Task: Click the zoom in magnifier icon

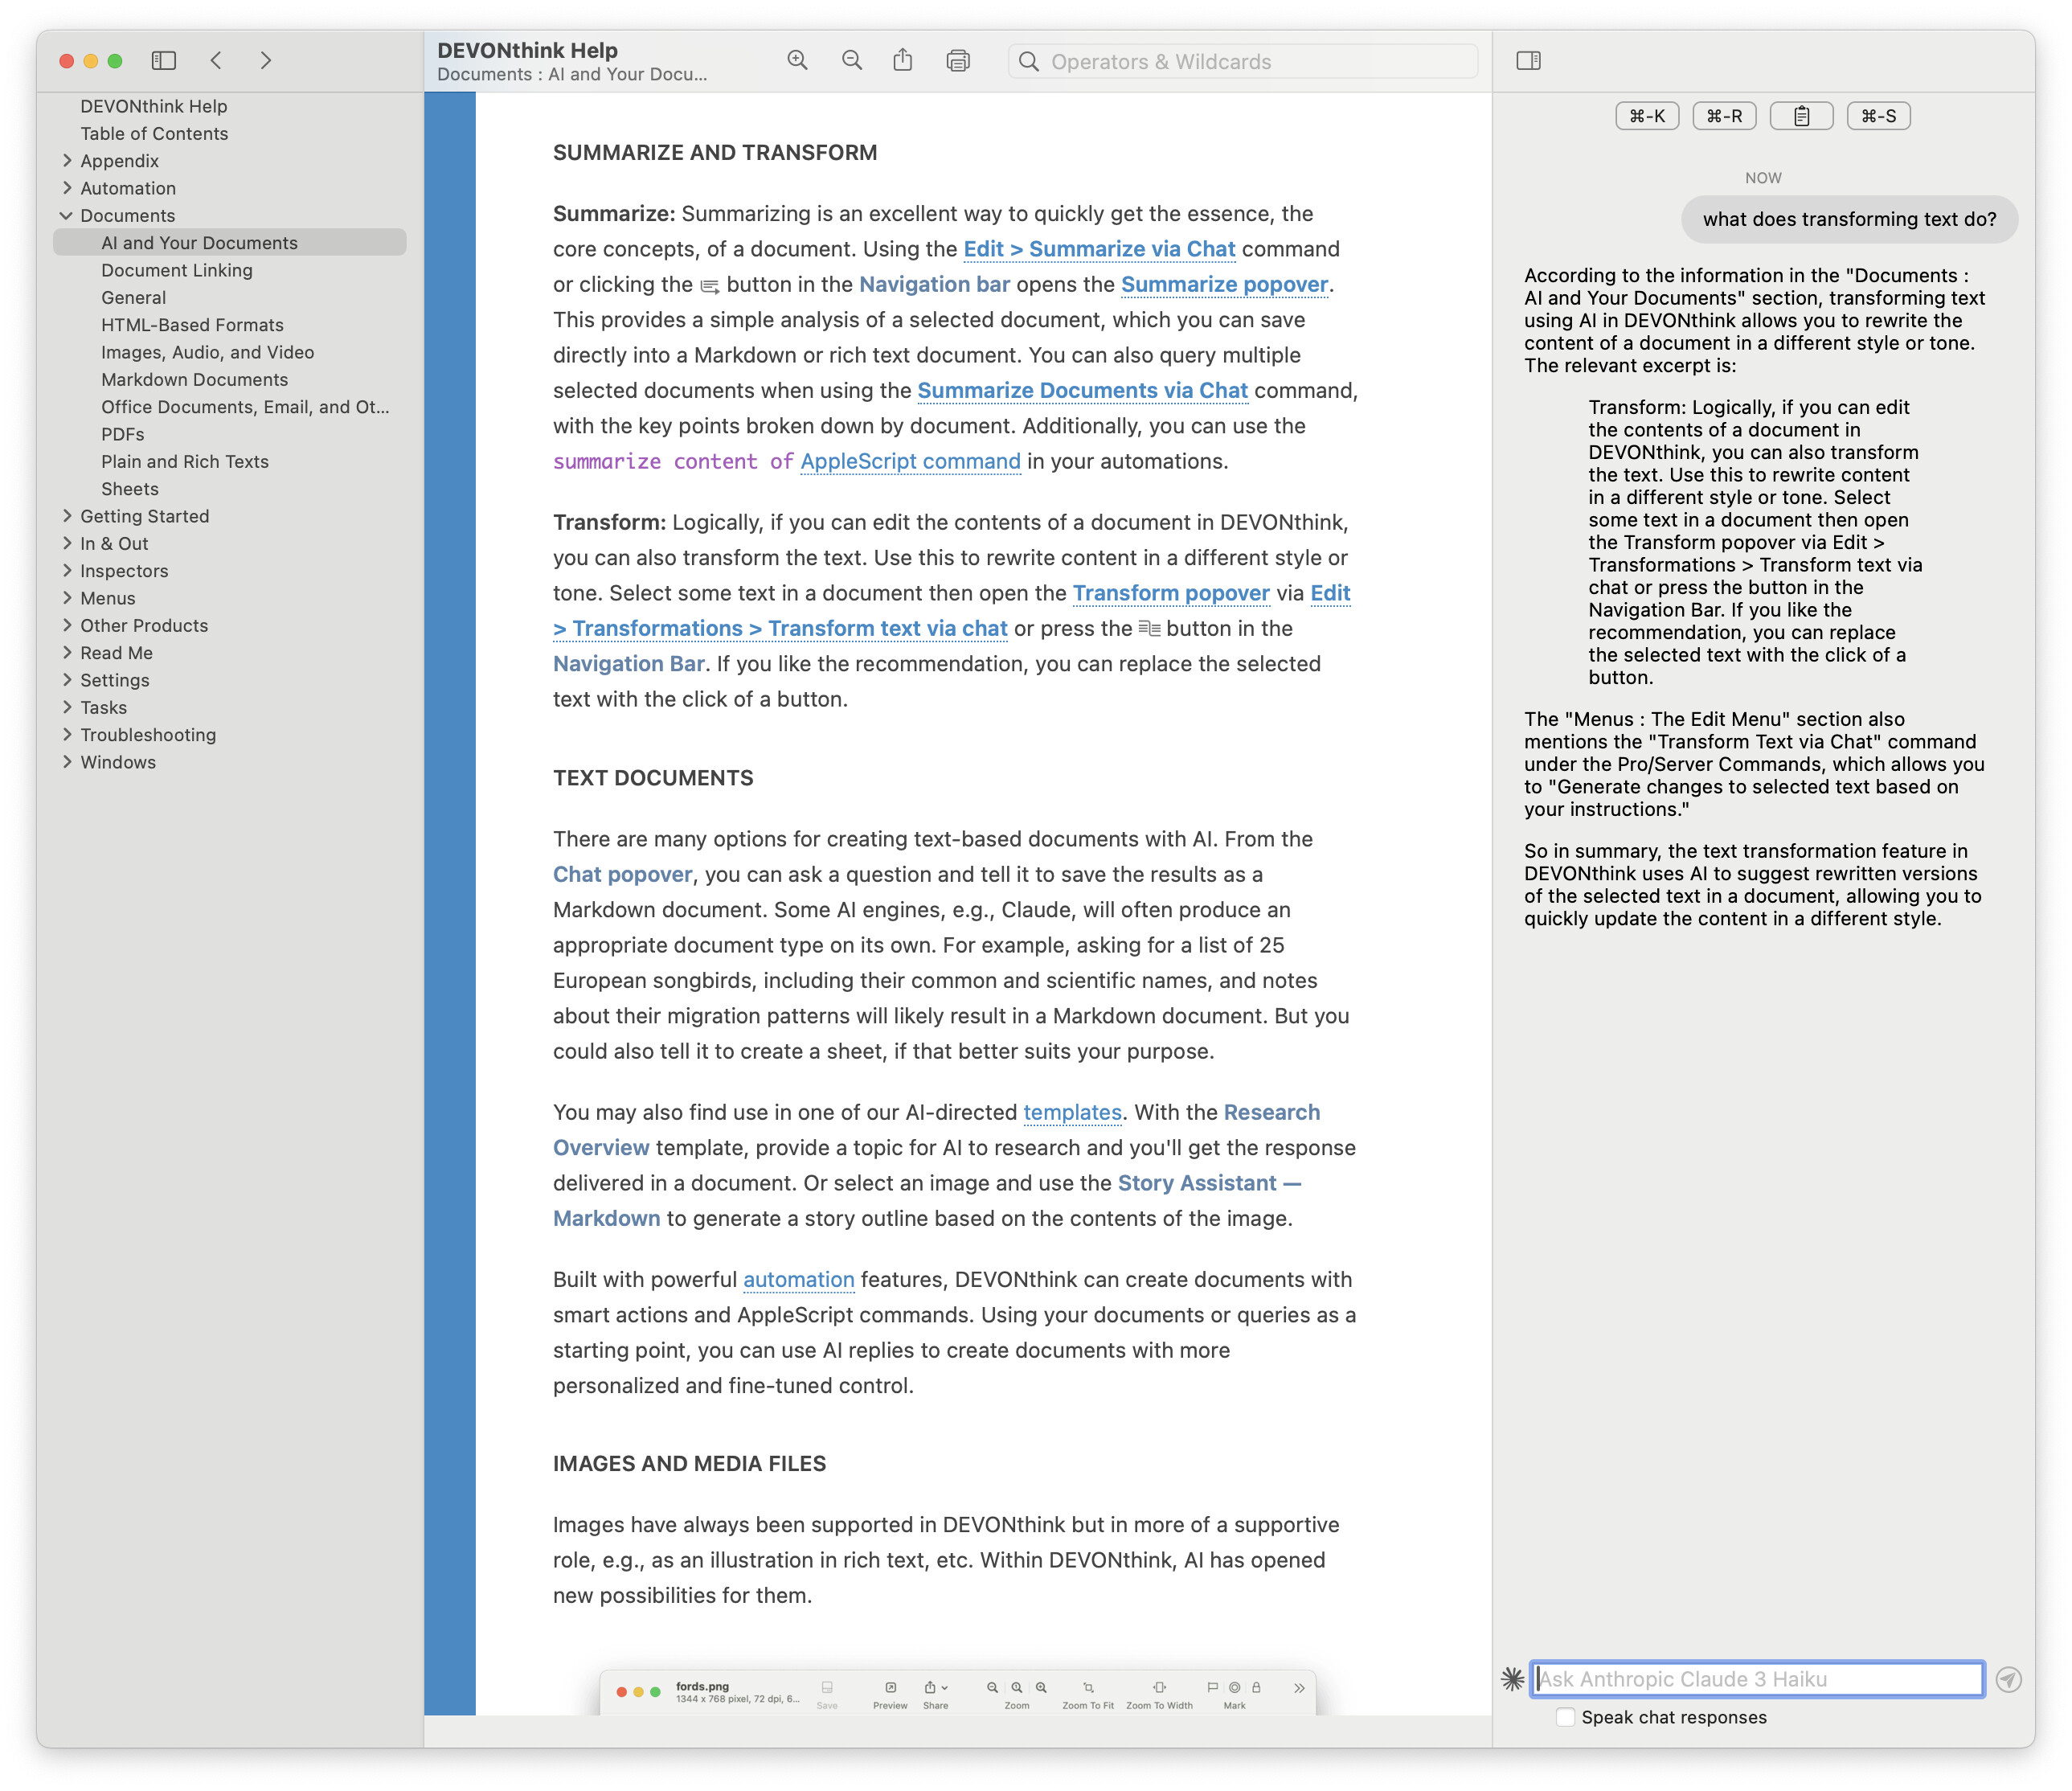Action: (x=797, y=61)
